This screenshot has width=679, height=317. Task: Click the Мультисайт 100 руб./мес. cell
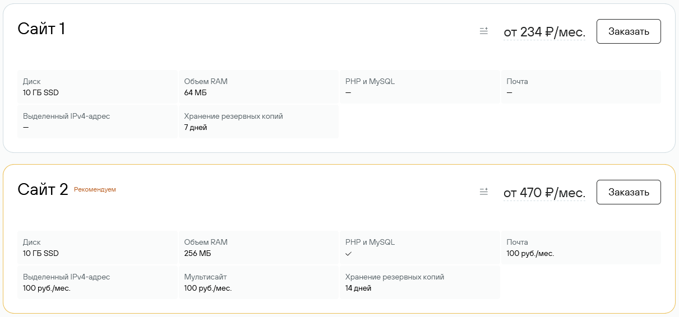click(x=258, y=282)
